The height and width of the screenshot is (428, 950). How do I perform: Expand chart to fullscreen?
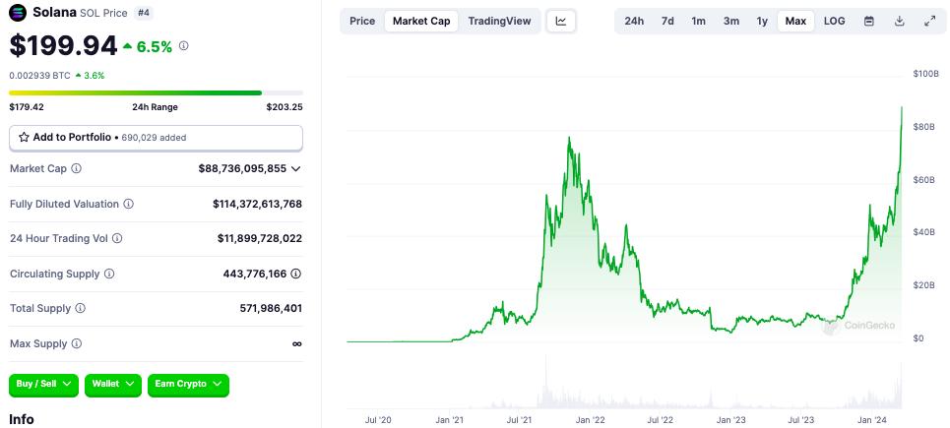point(930,21)
